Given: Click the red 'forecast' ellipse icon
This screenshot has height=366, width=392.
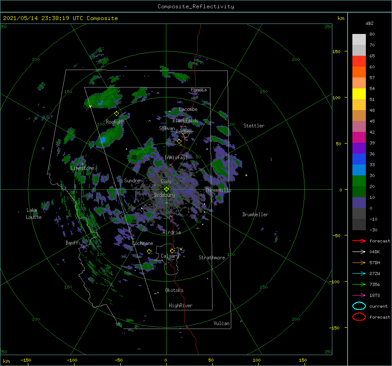Looking at the screenshot, I should click(359, 317).
